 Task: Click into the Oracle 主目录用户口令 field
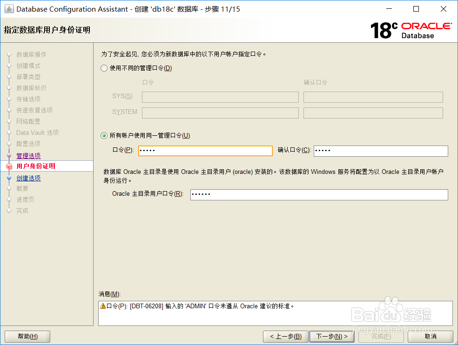pyautogui.click(x=319, y=195)
